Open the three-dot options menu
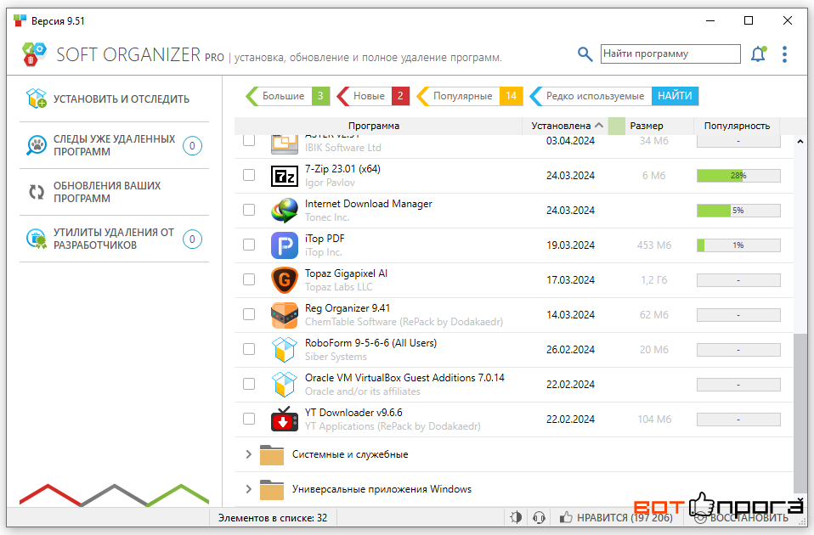814x535 pixels. click(784, 54)
